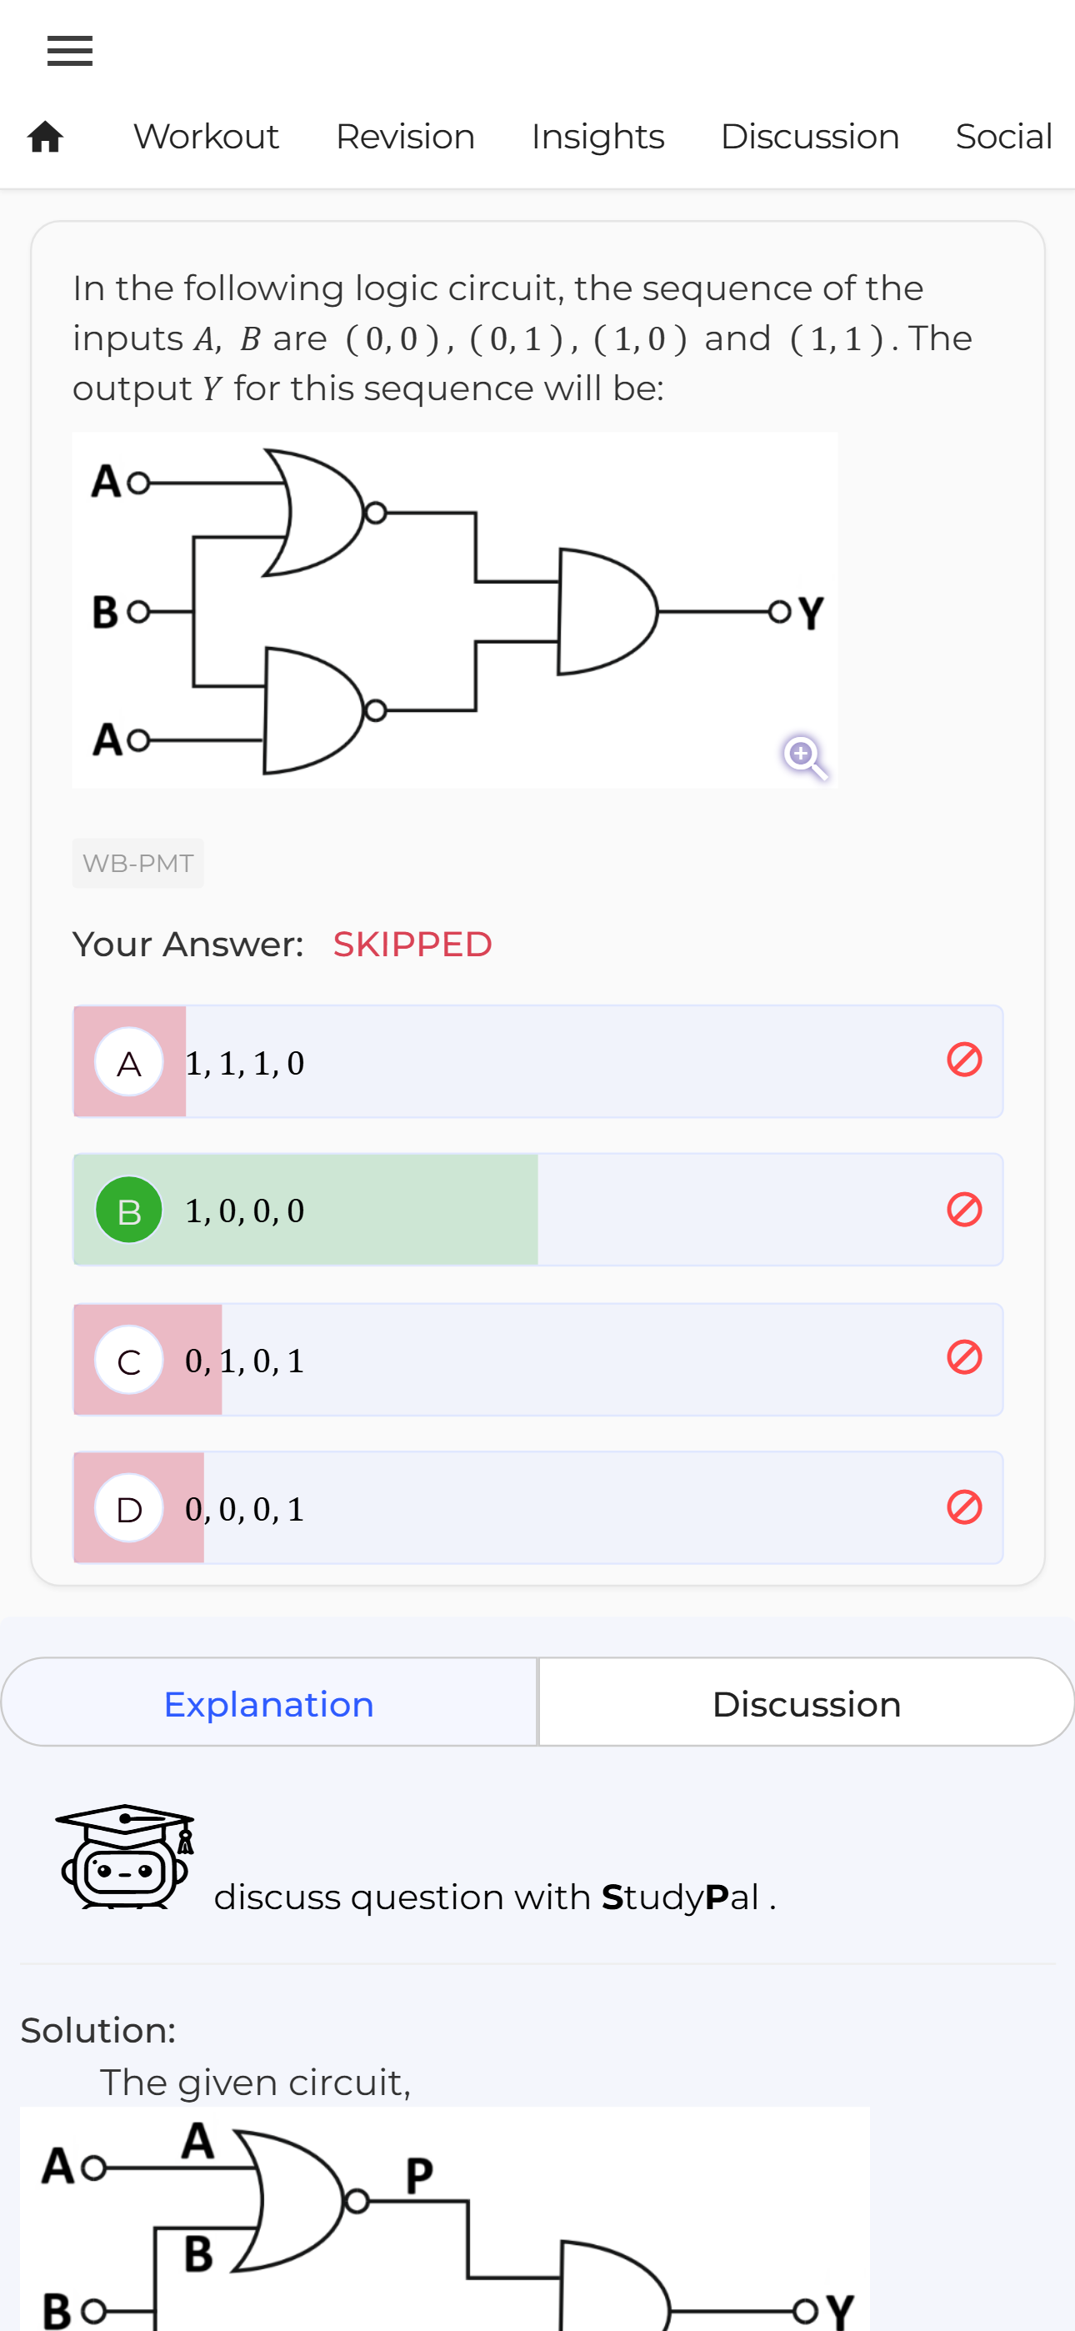Click the strike-out icon on option B
1075x2331 pixels.
[963, 1209]
